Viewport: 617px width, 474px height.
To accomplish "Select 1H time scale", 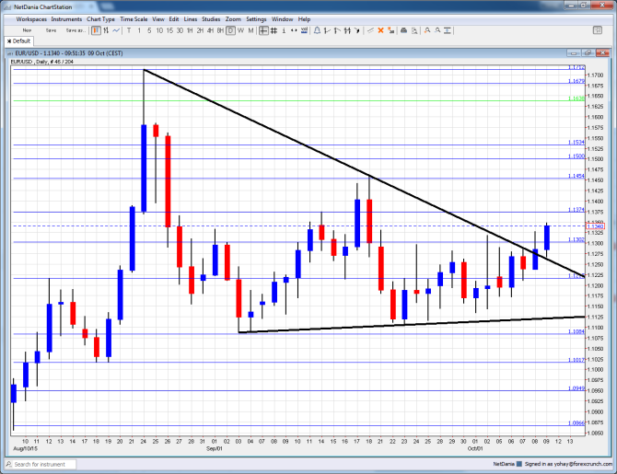I will [x=190, y=30].
